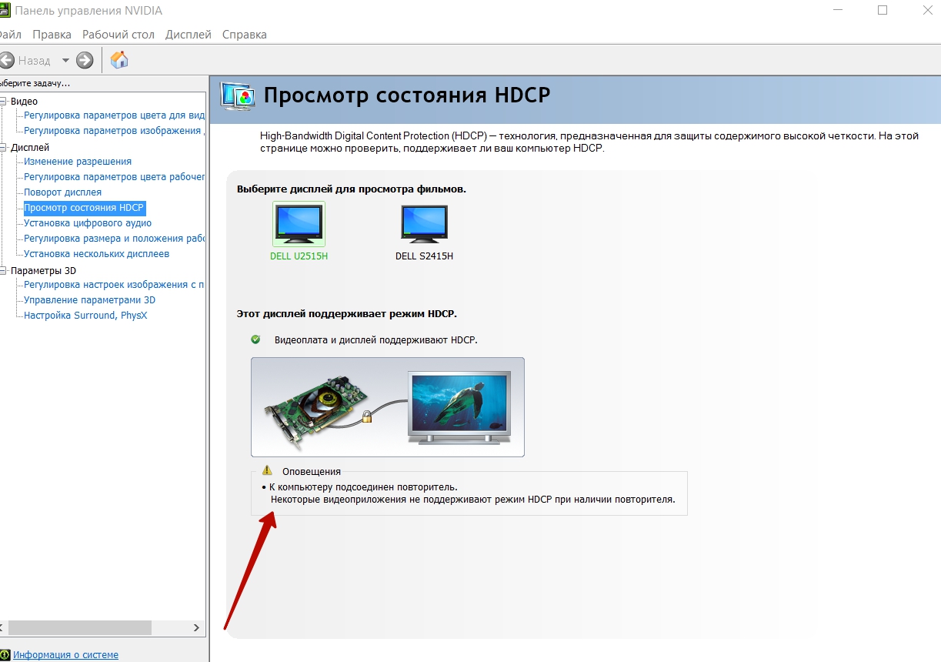Screen dimensions: 941x662
Task: Open Поворот дисплея
Action: tap(62, 192)
